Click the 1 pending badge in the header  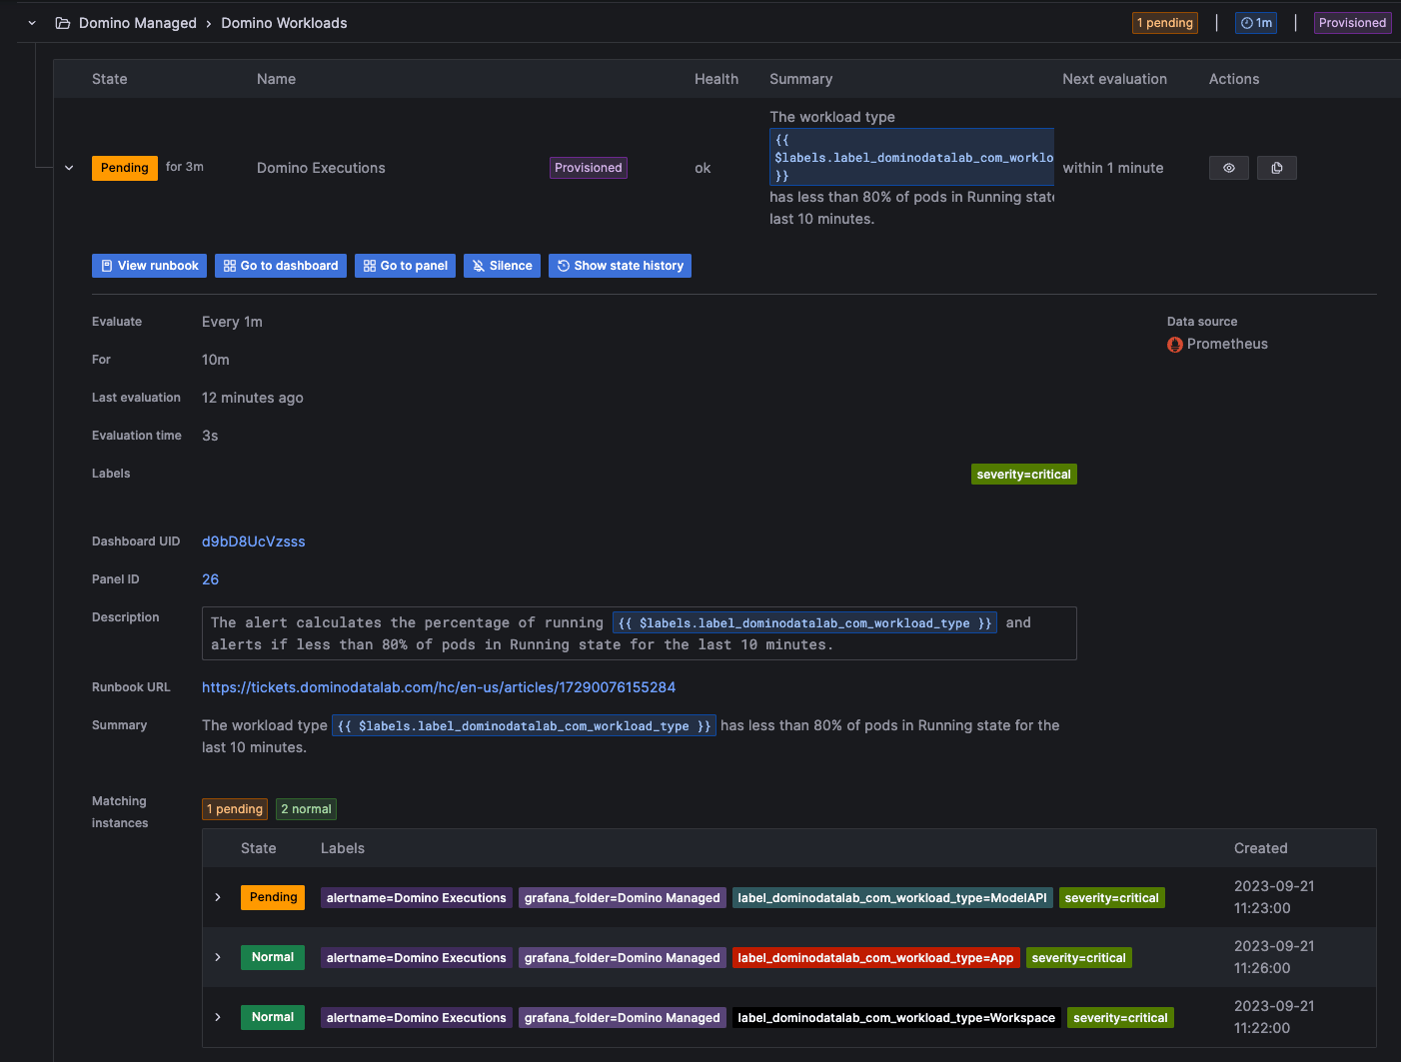tap(1165, 23)
